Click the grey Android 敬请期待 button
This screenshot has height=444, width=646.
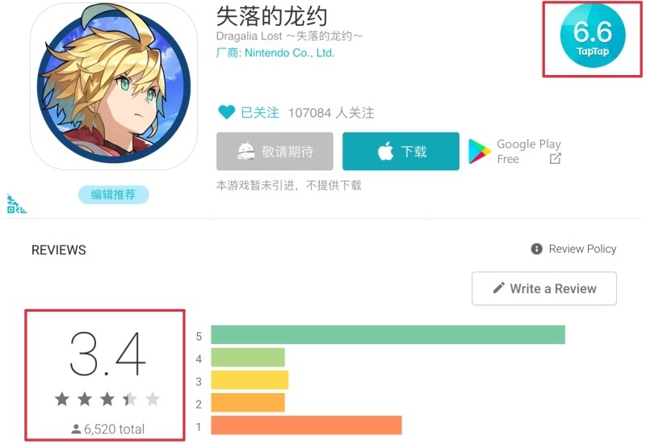coord(275,151)
